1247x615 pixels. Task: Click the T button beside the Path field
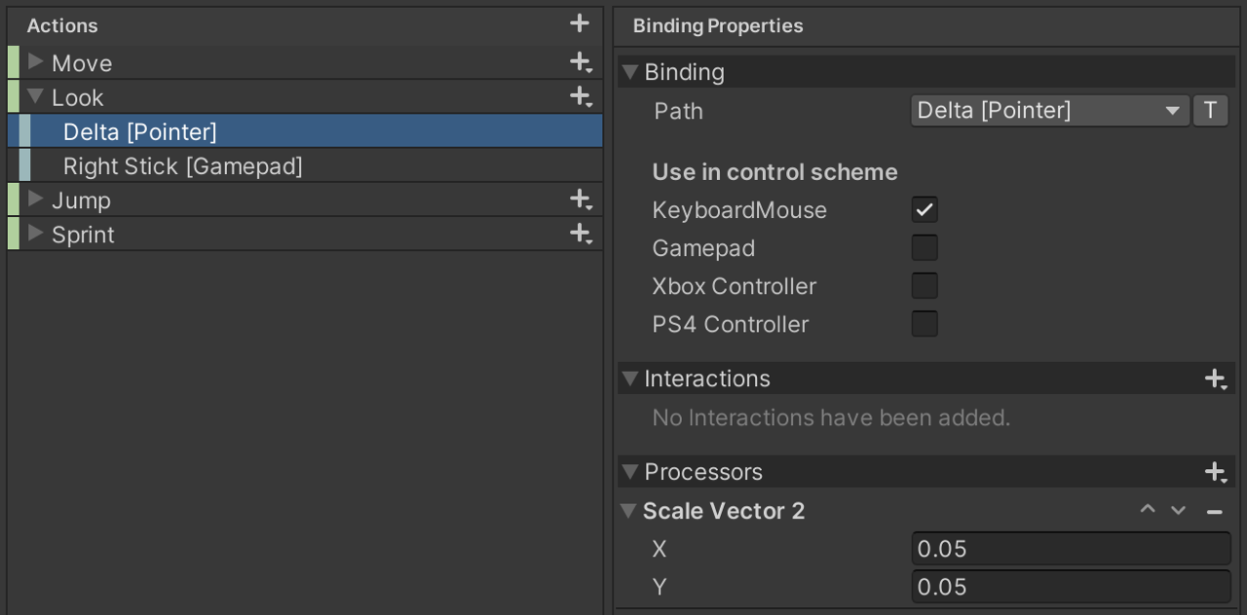click(x=1210, y=110)
